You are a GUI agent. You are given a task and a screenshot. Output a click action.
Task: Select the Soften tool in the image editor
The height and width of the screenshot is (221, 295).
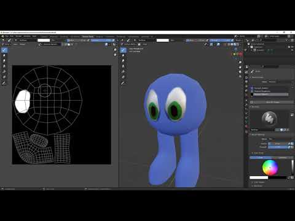tap(4, 55)
